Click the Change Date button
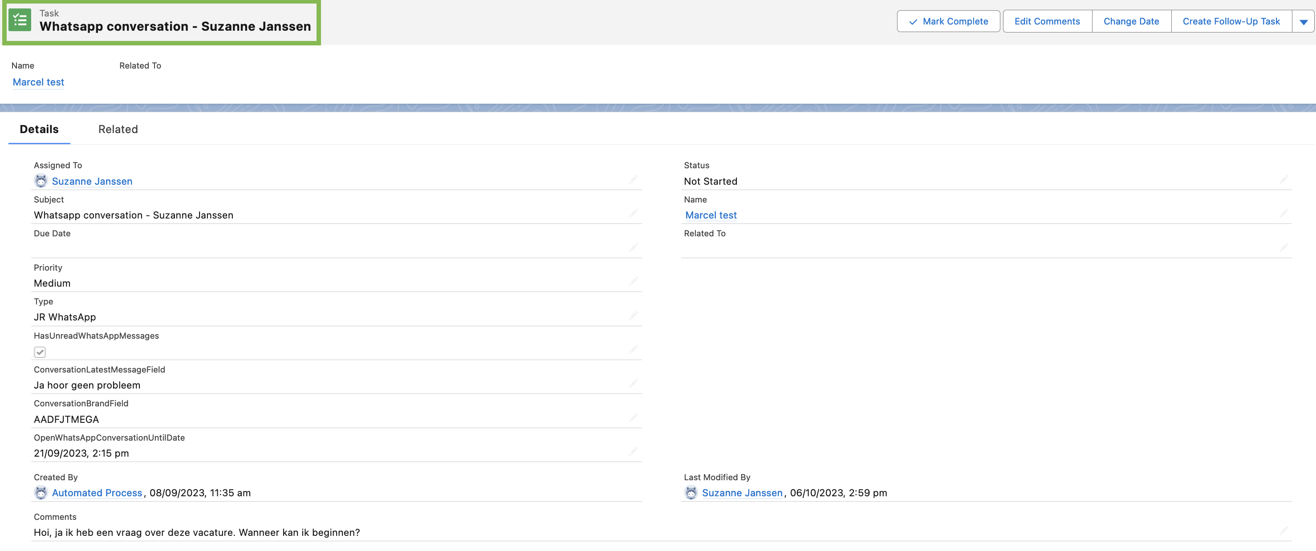 point(1131,21)
